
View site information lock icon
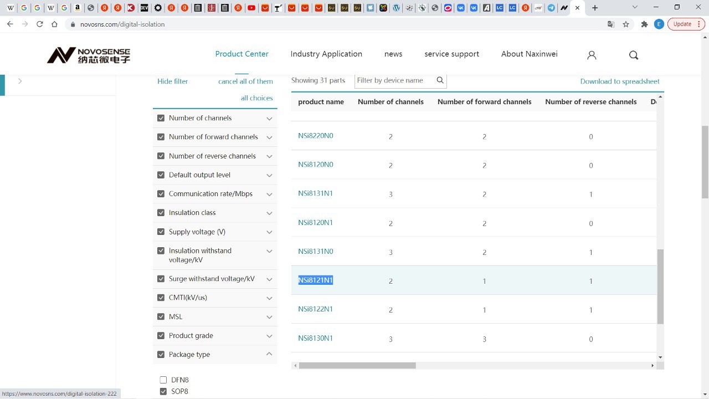coord(73,24)
